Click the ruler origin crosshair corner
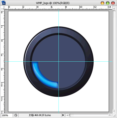Screen dimensions: 117x118 tap(3, 8)
